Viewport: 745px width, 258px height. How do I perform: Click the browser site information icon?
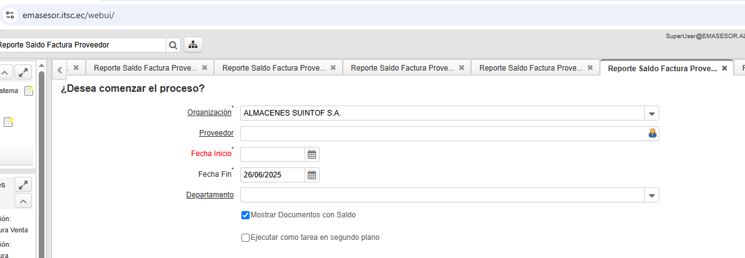click(10, 14)
